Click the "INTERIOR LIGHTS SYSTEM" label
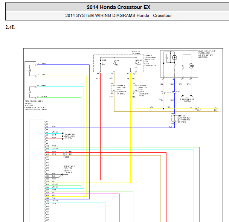 pyautogui.click(x=187, y=100)
